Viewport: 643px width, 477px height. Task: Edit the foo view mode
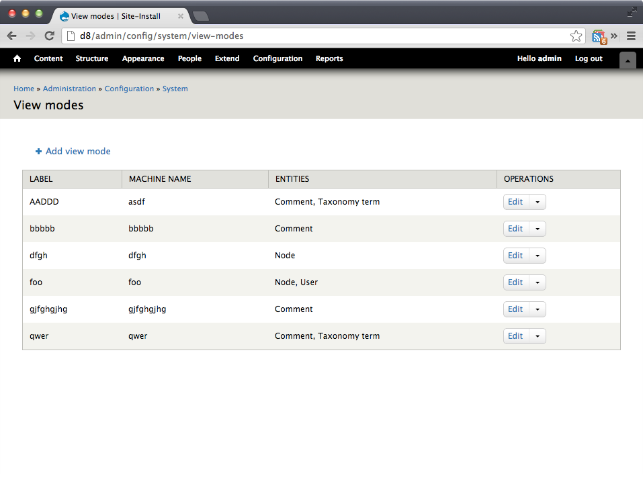point(515,282)
